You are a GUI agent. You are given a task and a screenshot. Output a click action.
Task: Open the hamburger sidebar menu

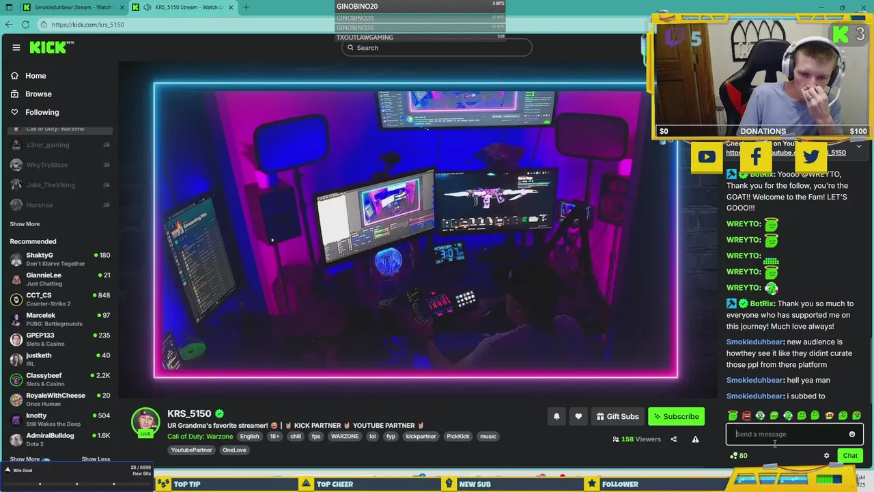click(x=16, y=47)
